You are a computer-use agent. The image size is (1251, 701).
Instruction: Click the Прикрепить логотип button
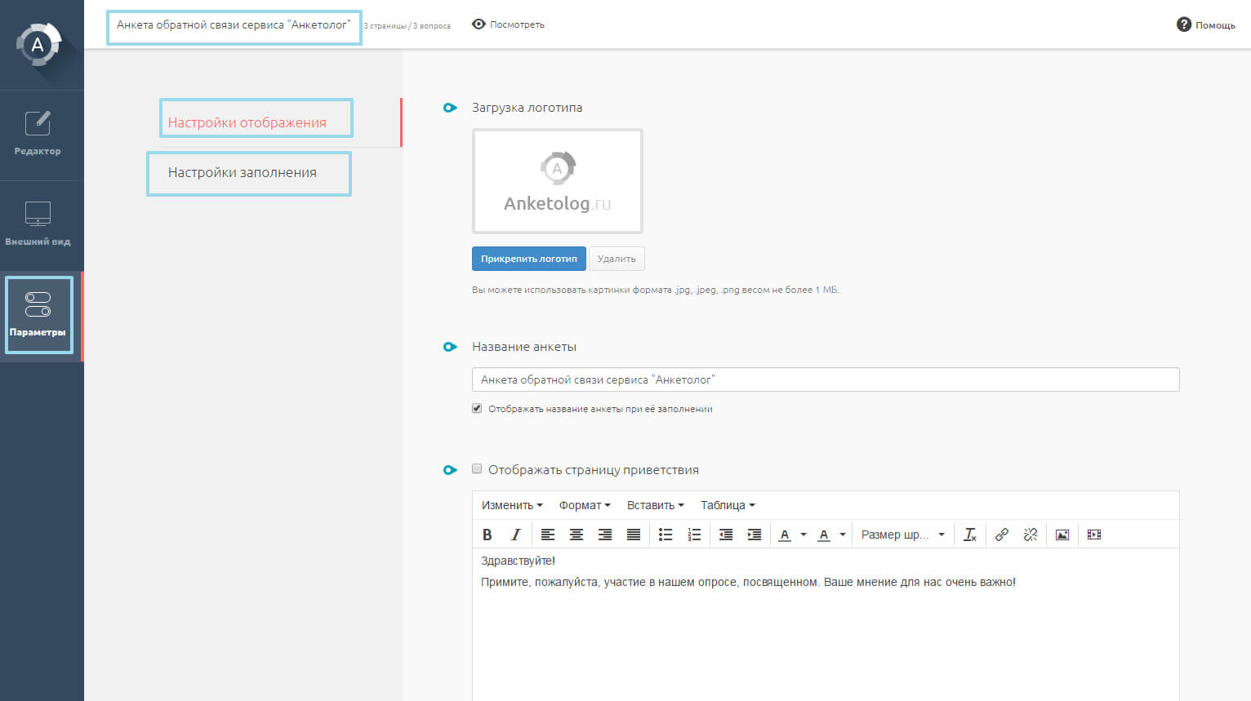(529, 259)
